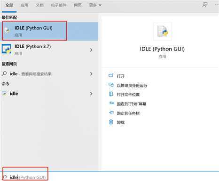This screenshot has width=219, height=181.
Task: Click the magnifier icon beside idle web search
Action: click(x=4, y=73)
